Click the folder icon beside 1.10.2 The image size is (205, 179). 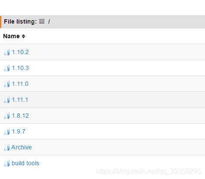[7, 52]
